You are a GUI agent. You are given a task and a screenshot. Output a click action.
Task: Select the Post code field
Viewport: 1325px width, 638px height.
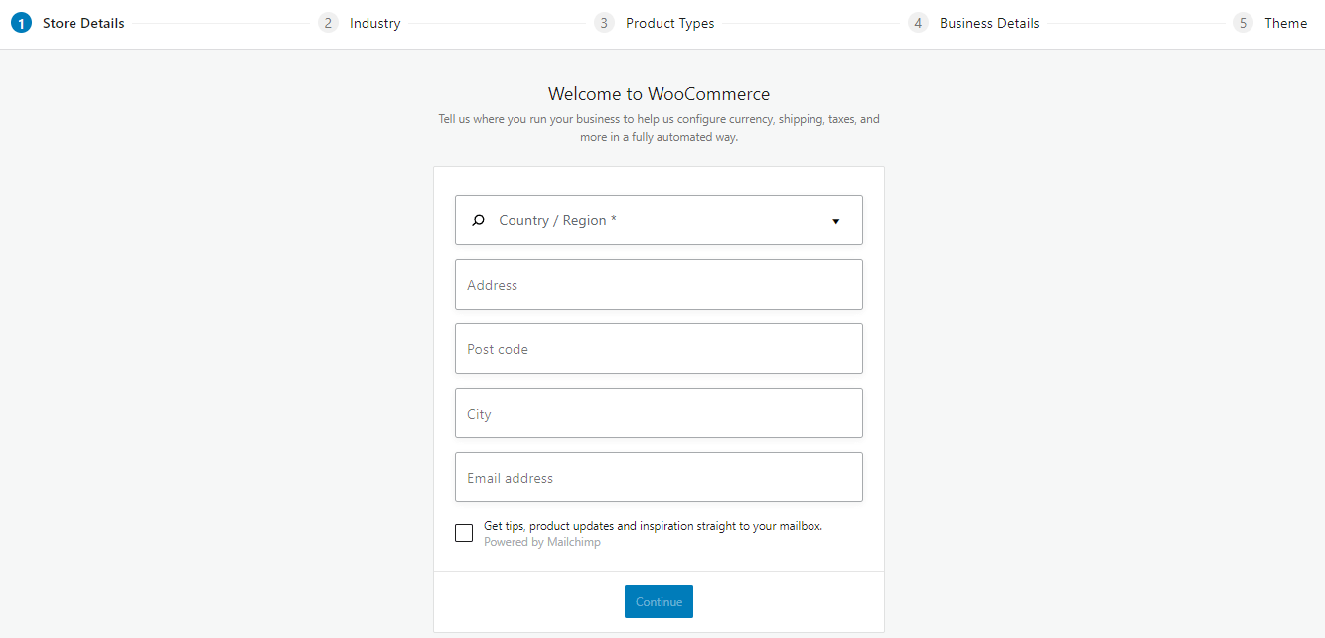point(659,348)
